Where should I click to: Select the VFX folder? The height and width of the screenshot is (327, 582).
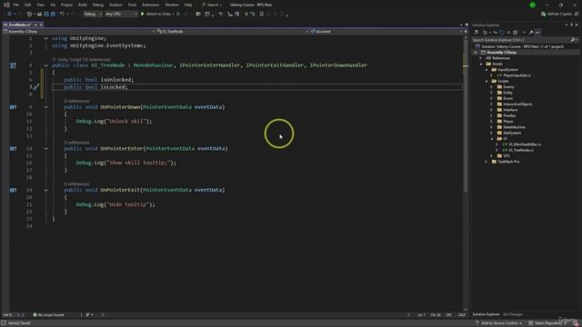click(507, 156)
